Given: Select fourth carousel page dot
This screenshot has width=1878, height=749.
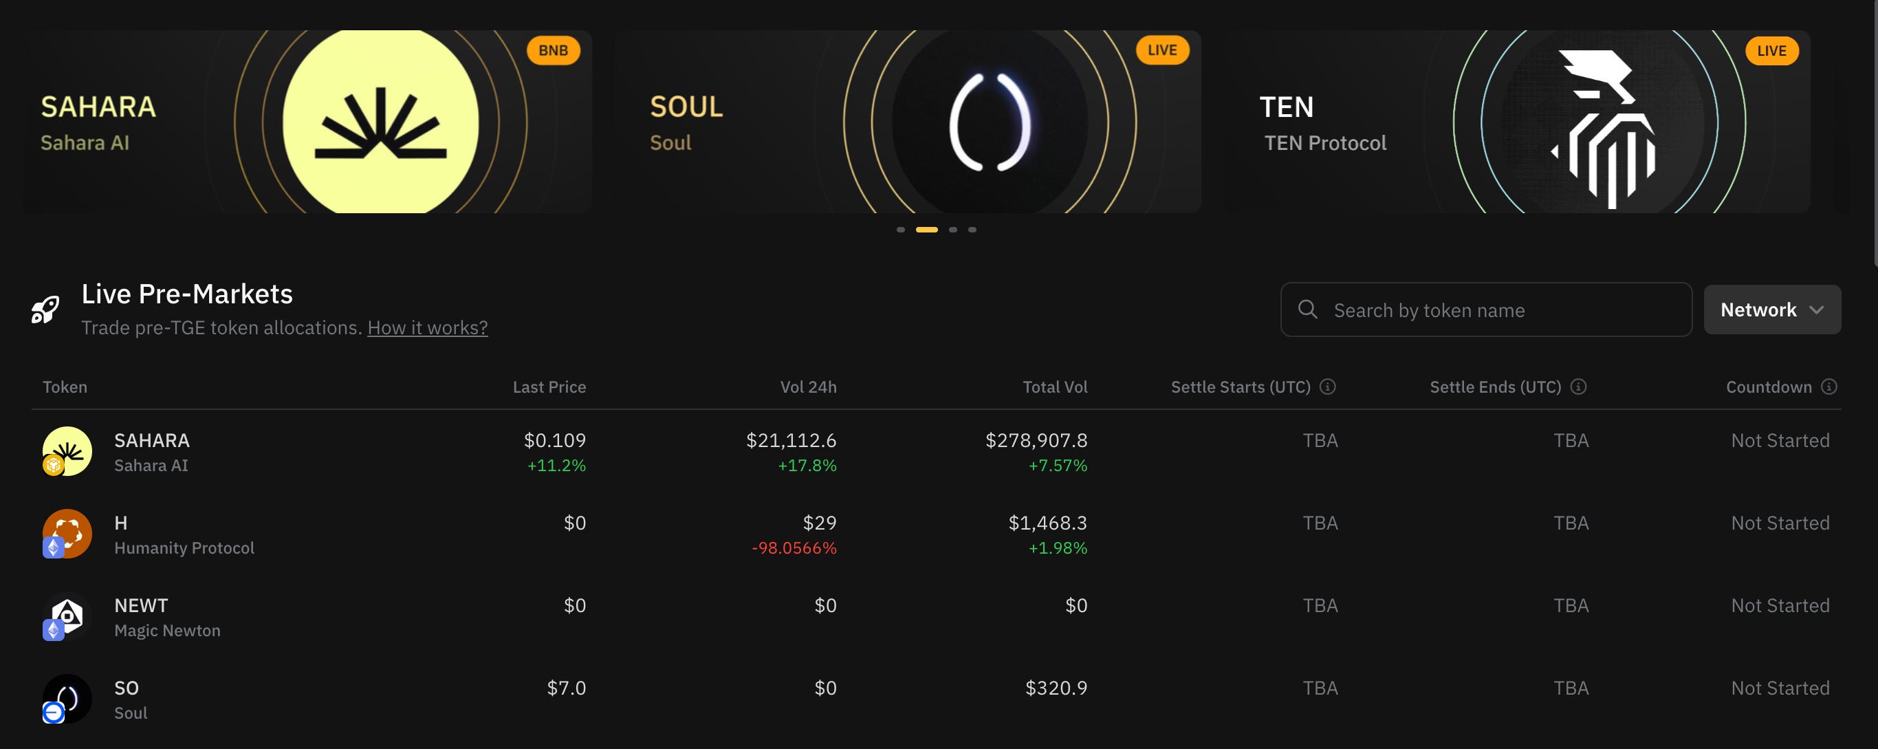Looking at the screenshot, I should pos(972,230).
